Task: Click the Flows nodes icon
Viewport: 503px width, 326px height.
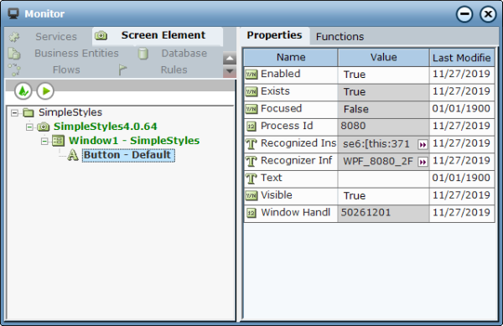Action: pyautogui.click(x=14, y=70)
